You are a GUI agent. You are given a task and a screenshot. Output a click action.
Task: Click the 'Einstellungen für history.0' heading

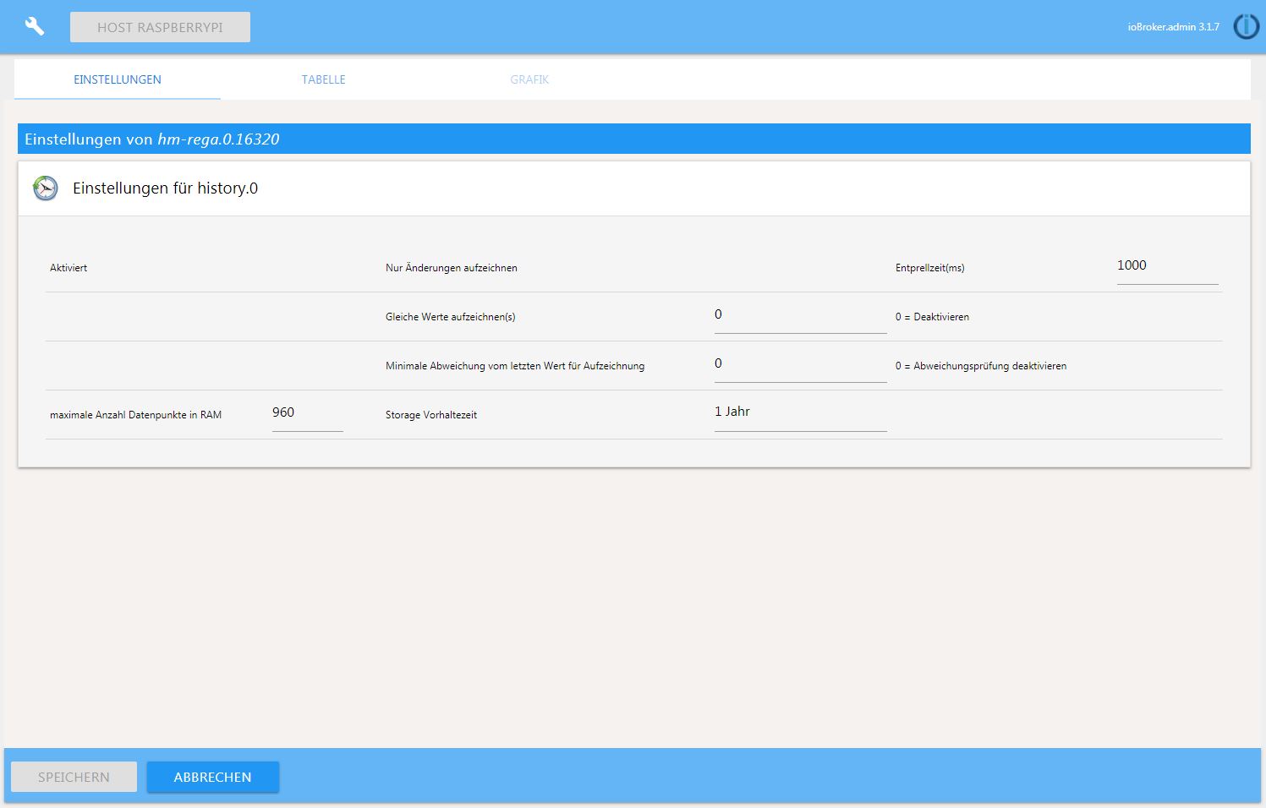[x=166, y=188]
